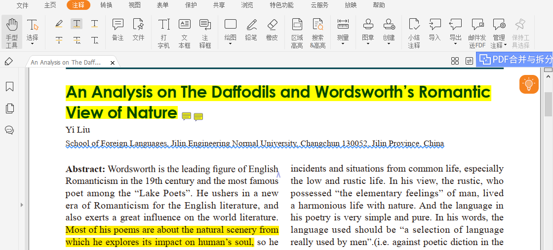The width and height of the screenshot is (553, 250).
Task: Open the 转换 (Convert) ribbon tab
Action: (x=106, y=5)
